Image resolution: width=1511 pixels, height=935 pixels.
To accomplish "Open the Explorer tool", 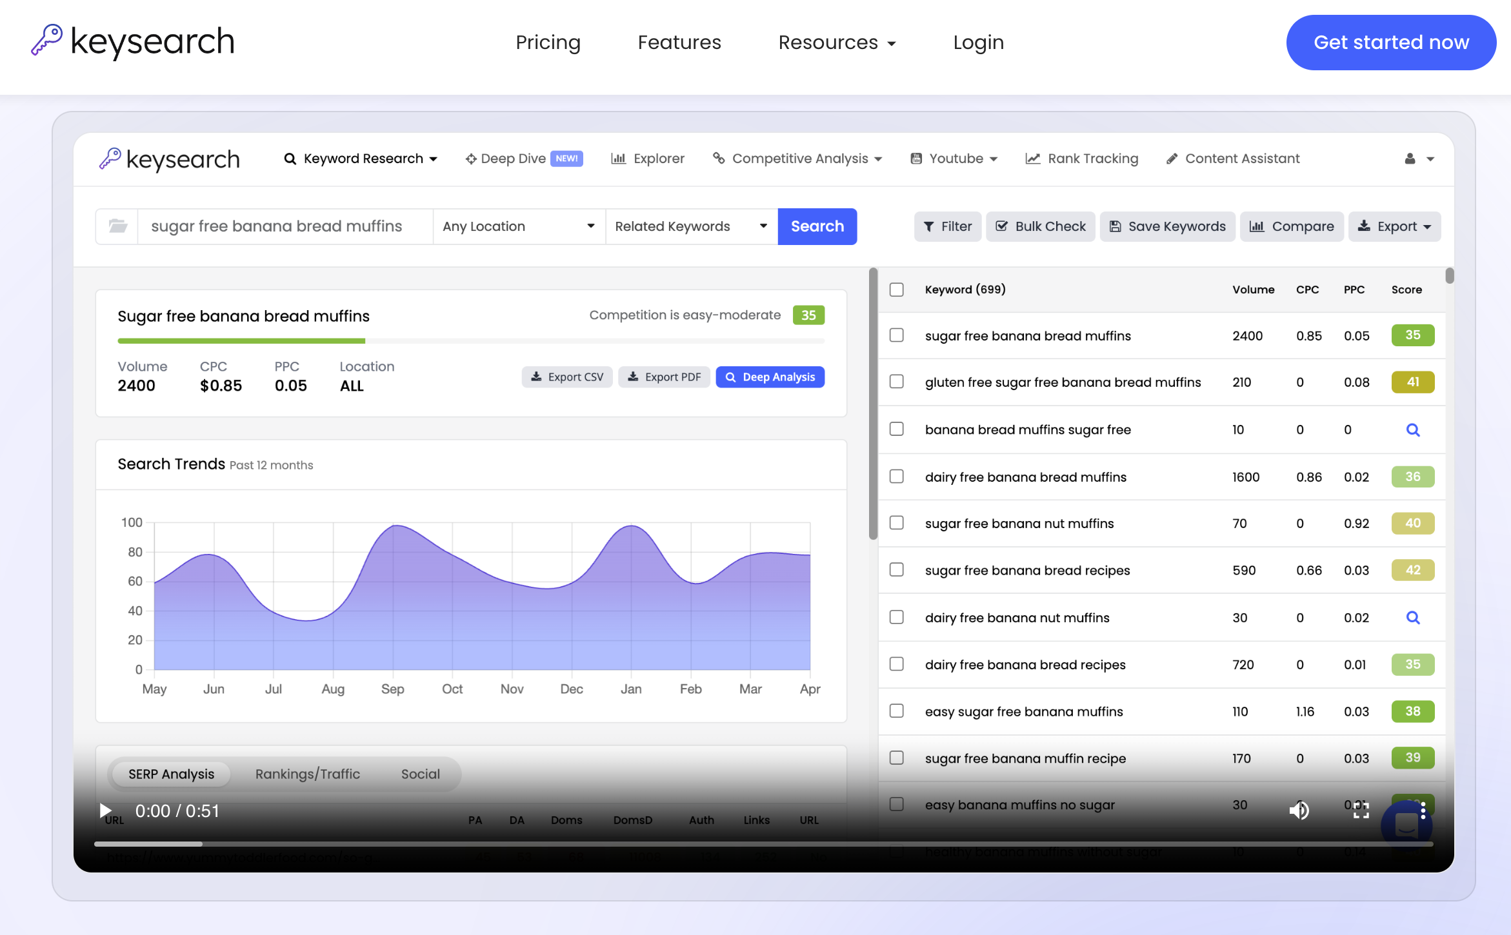I will tap(647, 159).
